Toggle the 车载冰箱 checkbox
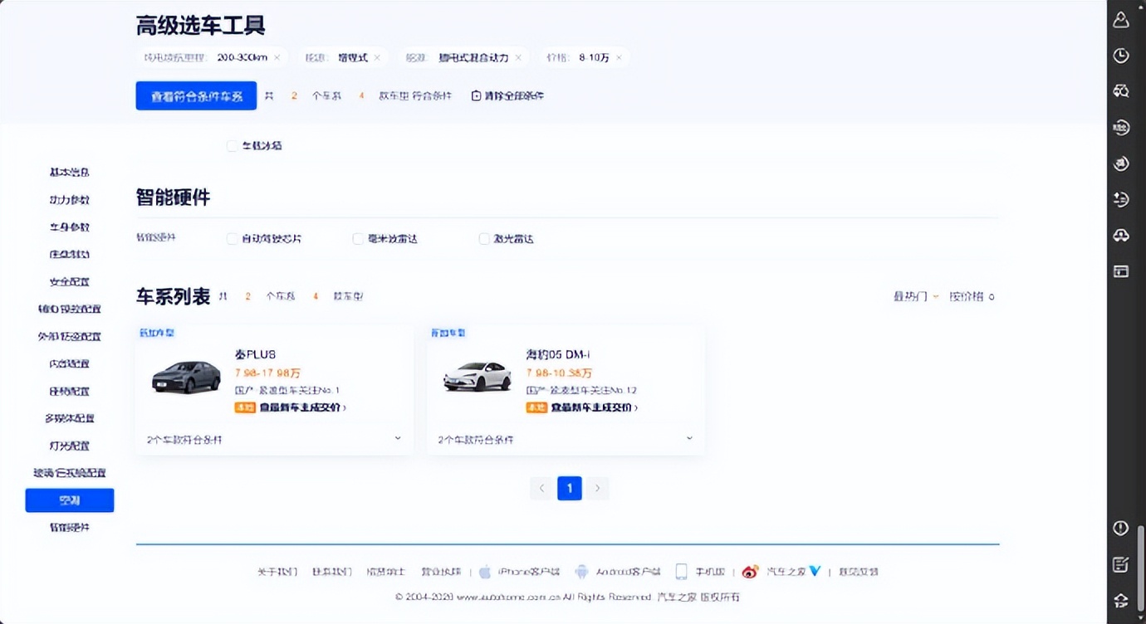The width and height of the screenshot is (1146, 624). pyautogui.click(x=232, y=146)
